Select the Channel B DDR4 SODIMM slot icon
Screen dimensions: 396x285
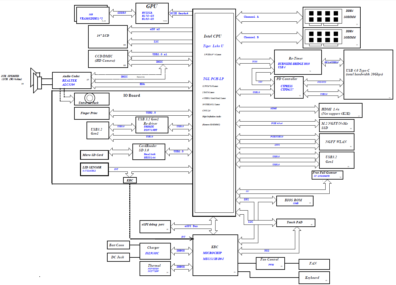click(323, 37)
